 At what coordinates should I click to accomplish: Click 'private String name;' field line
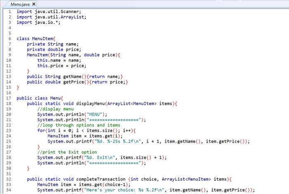[x=53, y=44]
